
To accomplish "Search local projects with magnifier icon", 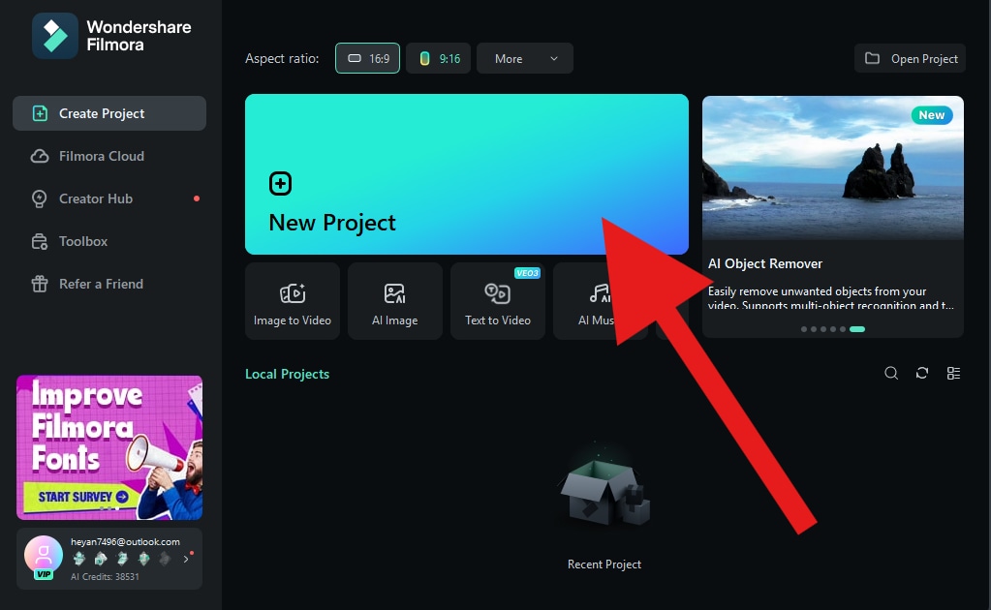I will tap(891, 373).
